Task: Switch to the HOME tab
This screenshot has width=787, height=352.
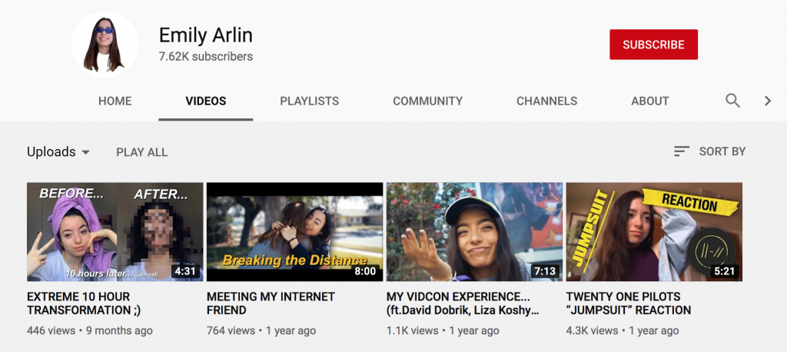Action: coord(115,101)
